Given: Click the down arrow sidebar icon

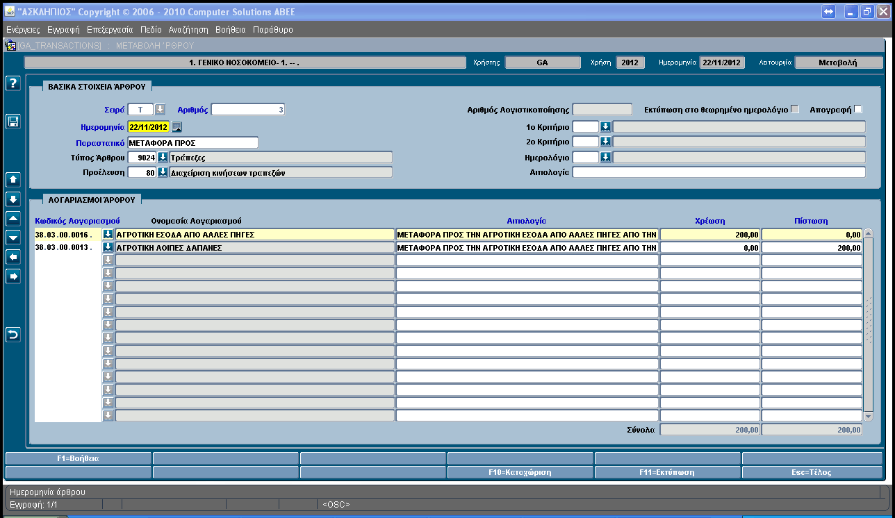Looking at the screenshot, I should 13,199.
